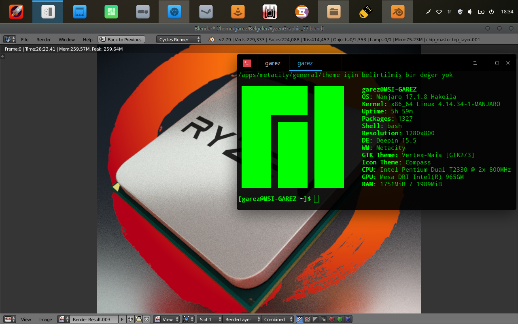Viewport: 518px width, 324px height.
Task: Open Steam from the dock
Action: 206,12
